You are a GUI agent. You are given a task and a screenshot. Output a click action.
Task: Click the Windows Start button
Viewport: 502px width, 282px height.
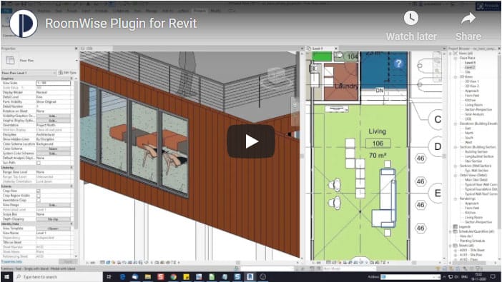tap(6, 276)
